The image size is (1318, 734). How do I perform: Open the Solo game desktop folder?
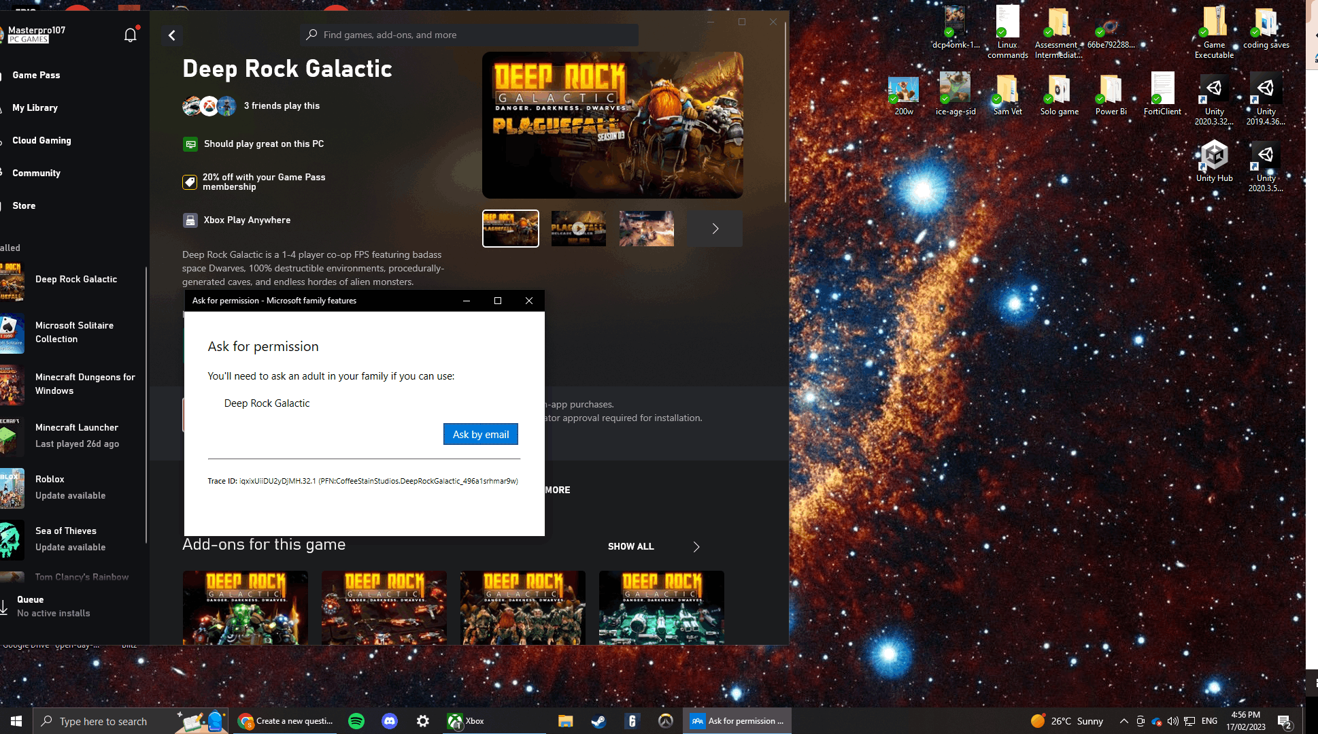[x=1059, y=94]
